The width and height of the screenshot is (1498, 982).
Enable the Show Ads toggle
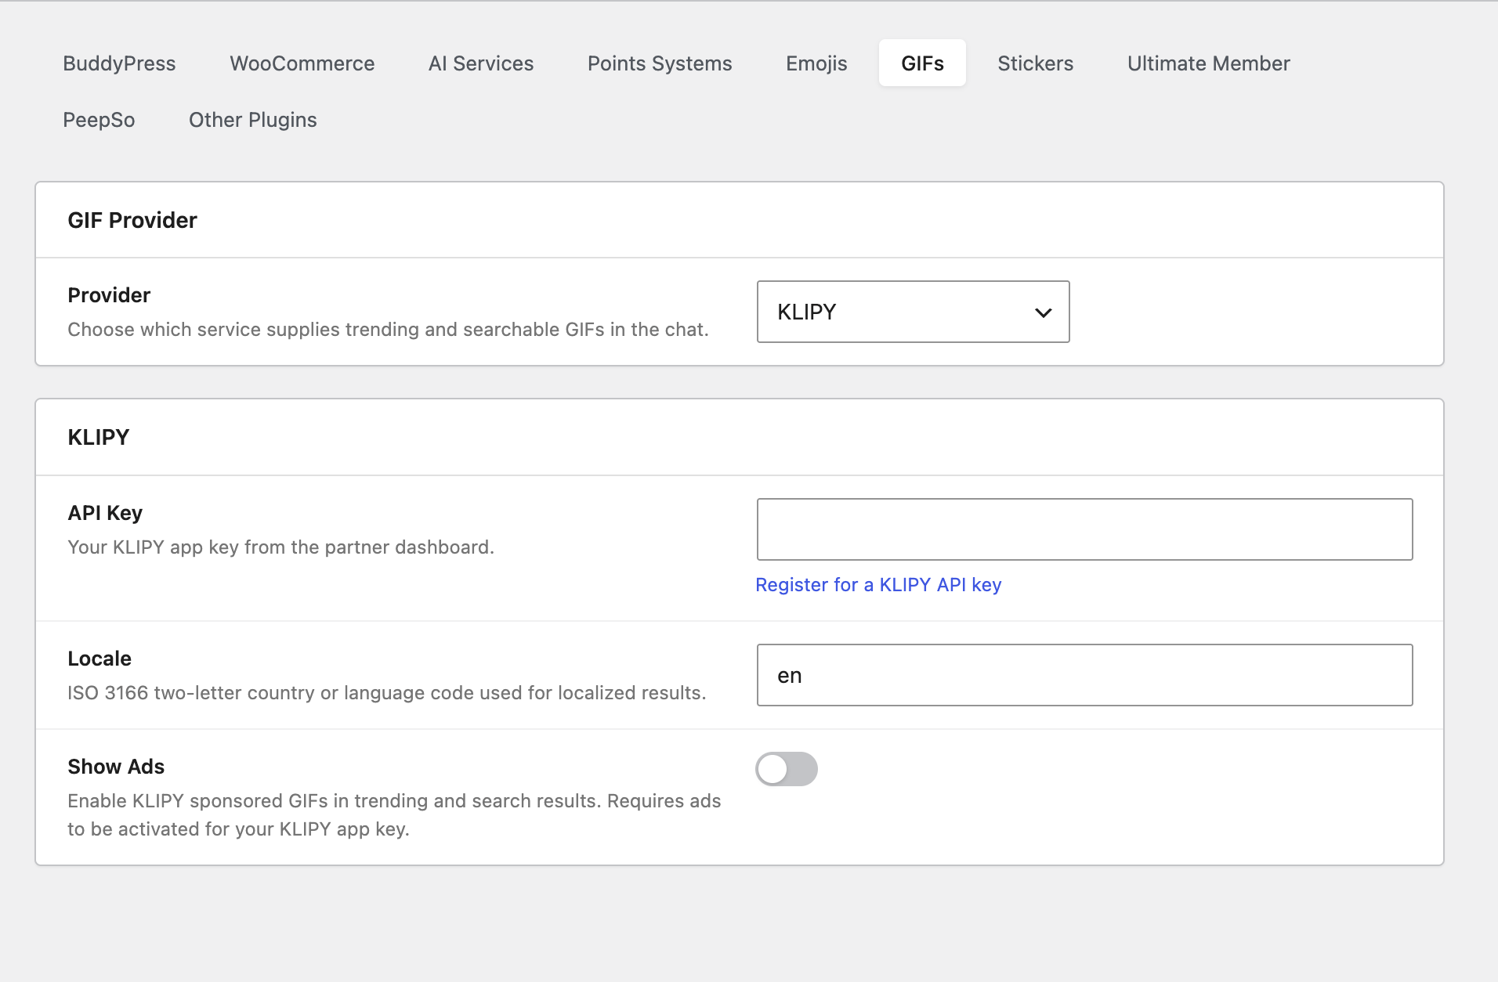pyautogui.click(x=787, y=769)
